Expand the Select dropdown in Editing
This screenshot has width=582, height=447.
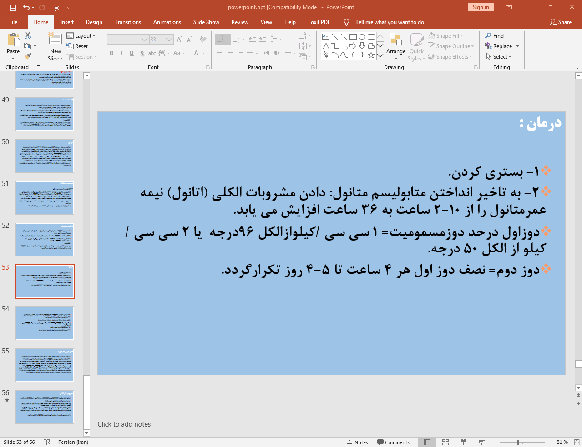click(x=499, y=57)
